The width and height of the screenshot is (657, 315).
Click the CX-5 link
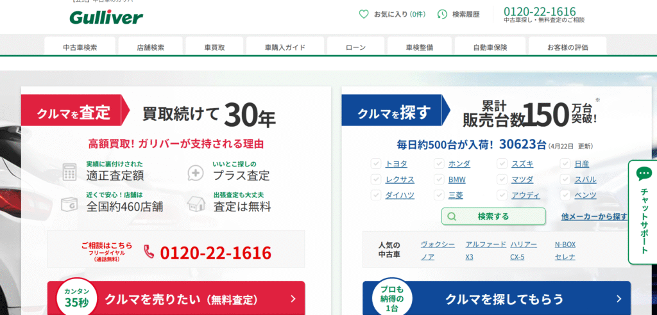pos(517,257)
